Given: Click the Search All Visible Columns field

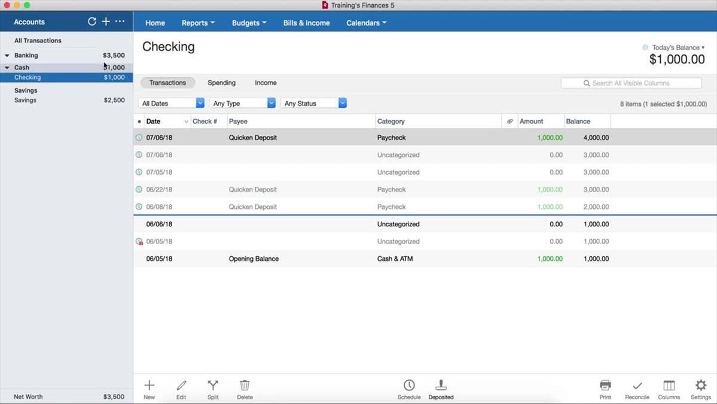Looking at the screenshot, I should click(631, 83).
